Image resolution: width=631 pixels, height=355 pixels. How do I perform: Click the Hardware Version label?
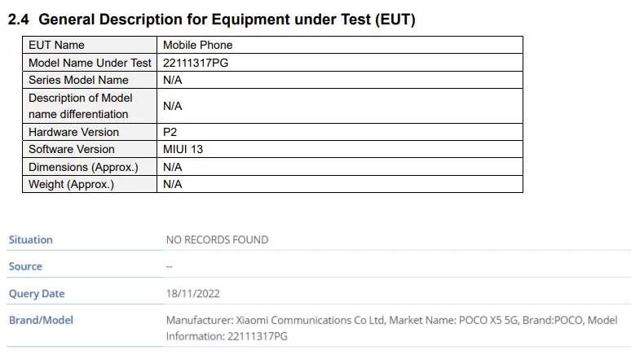[x=73, y=132]
